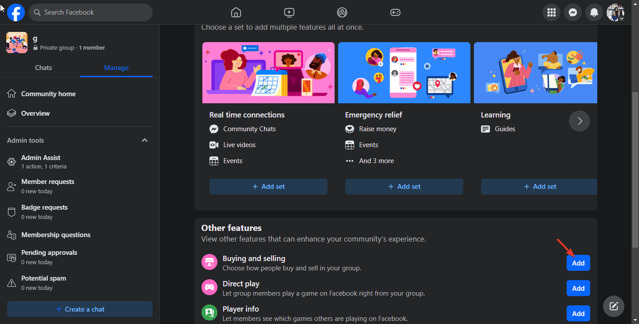Image resolution: width=639 pixels, height=324 pixels.
Task: Add the Player info feature
Action: (578, 313)
